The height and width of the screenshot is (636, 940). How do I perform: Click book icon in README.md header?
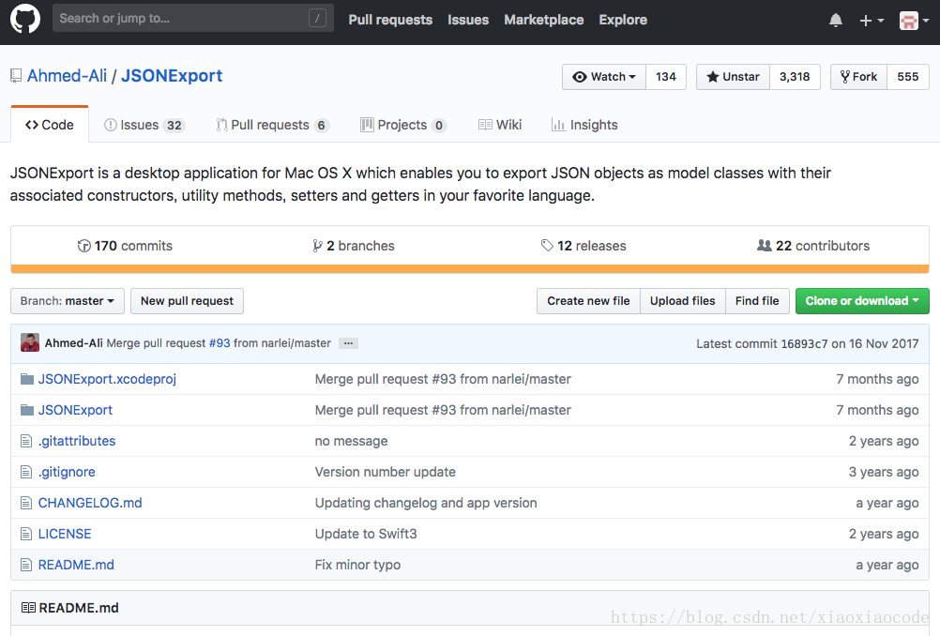tap(28, 608)
